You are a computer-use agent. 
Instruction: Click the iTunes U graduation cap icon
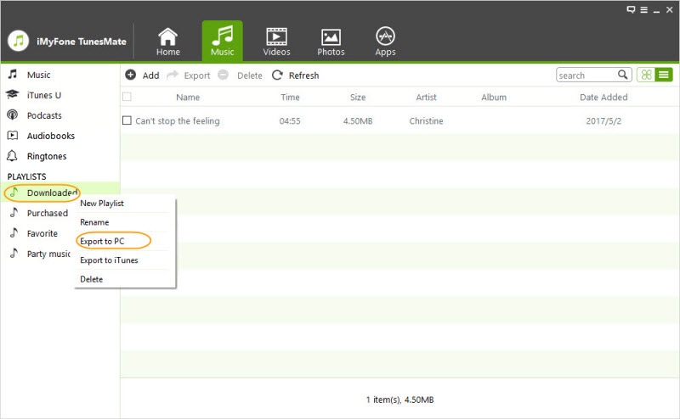pyautogui.click(x=12, y=94)
